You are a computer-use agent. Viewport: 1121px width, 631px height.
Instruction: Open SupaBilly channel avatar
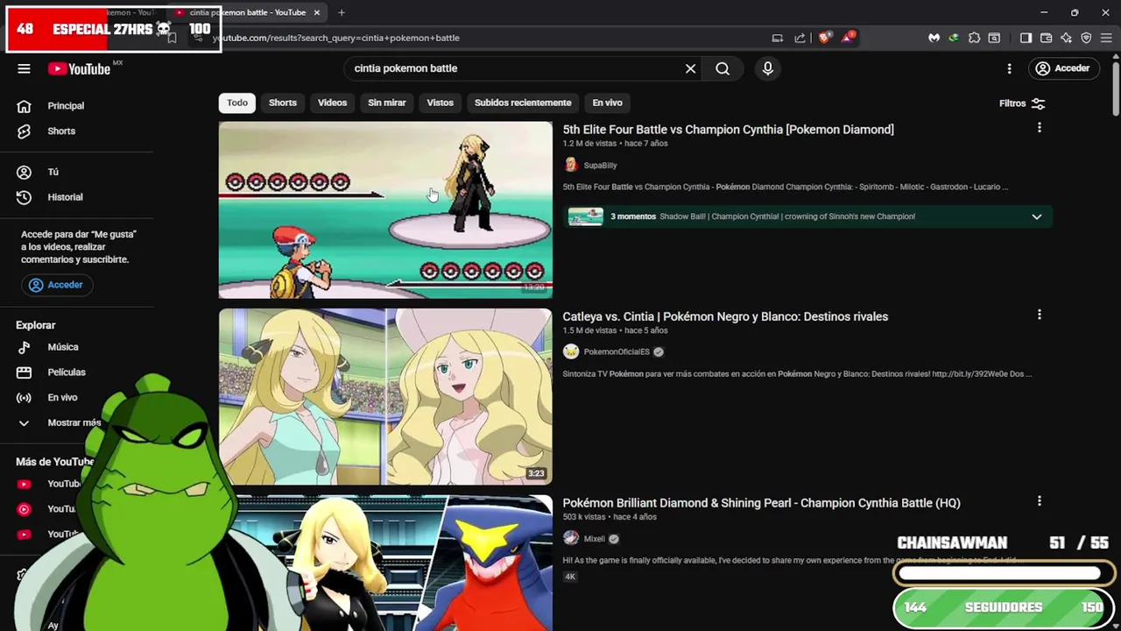(571, 165)
